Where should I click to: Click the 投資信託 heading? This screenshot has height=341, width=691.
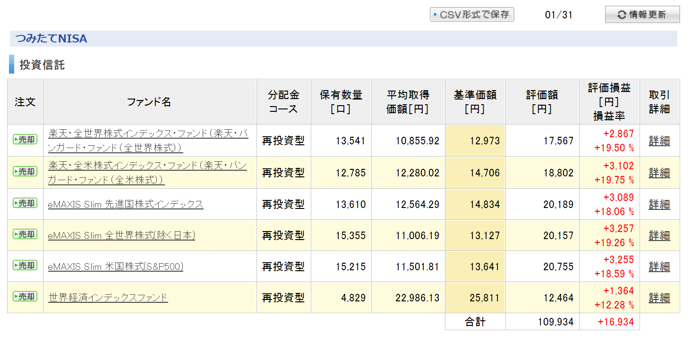click(x=42, y=65)
